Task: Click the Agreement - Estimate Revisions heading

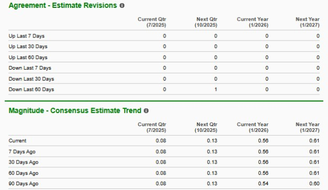Action: (x=63, y=5)
